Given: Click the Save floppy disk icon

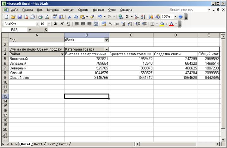Looking at the screenshot, I should click(20, 17).
